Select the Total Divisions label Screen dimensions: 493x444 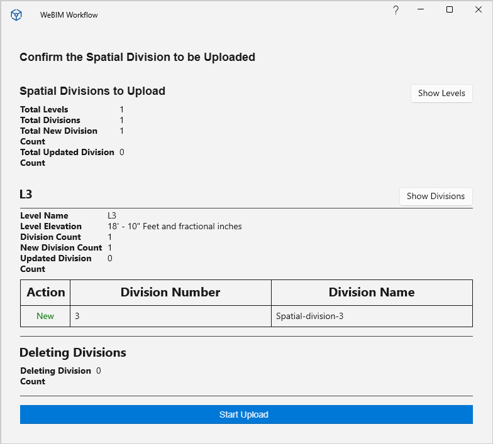coord(50,121)
